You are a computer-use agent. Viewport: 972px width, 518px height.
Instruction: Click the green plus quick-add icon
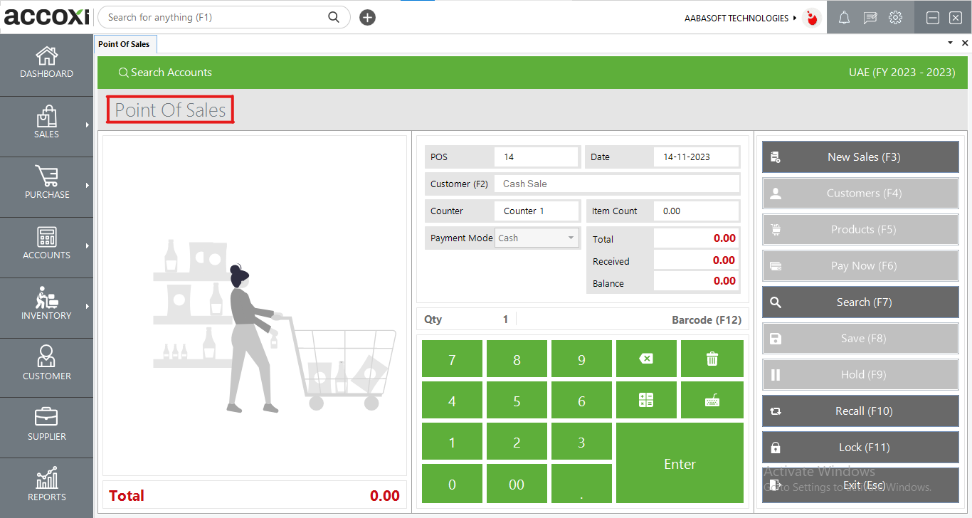[367, 16]
